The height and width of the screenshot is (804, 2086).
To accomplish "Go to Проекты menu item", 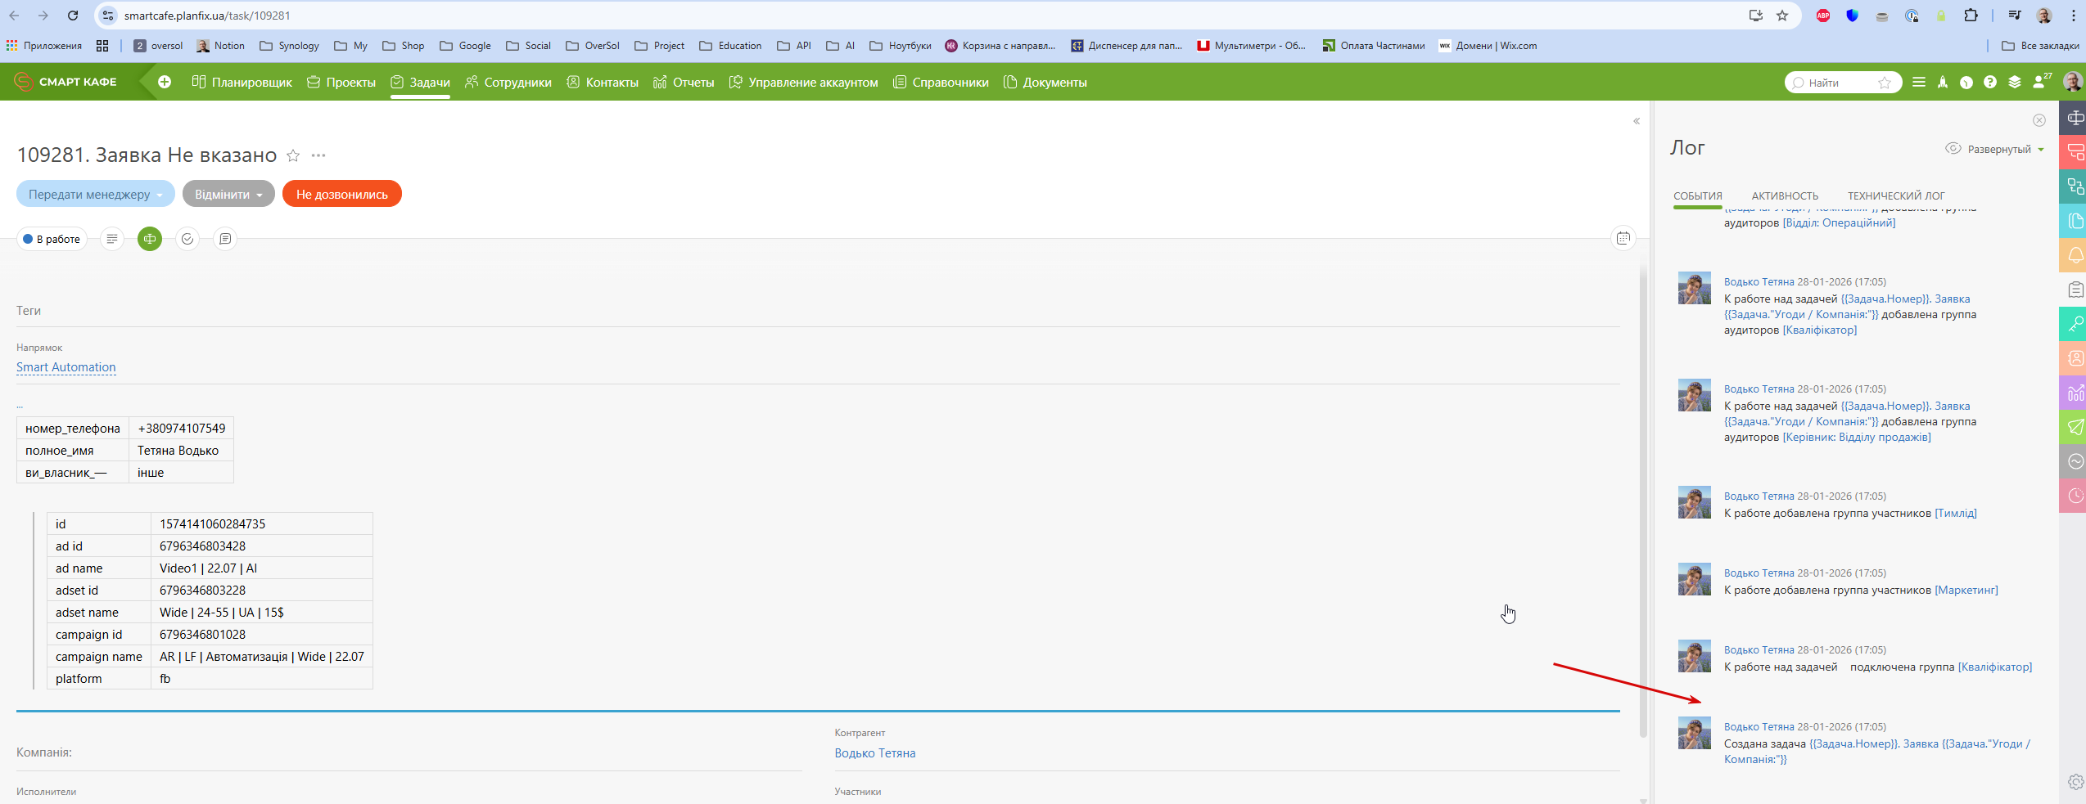I will 341,83.
